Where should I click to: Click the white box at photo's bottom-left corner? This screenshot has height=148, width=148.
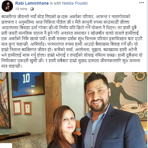pos(6,146)
